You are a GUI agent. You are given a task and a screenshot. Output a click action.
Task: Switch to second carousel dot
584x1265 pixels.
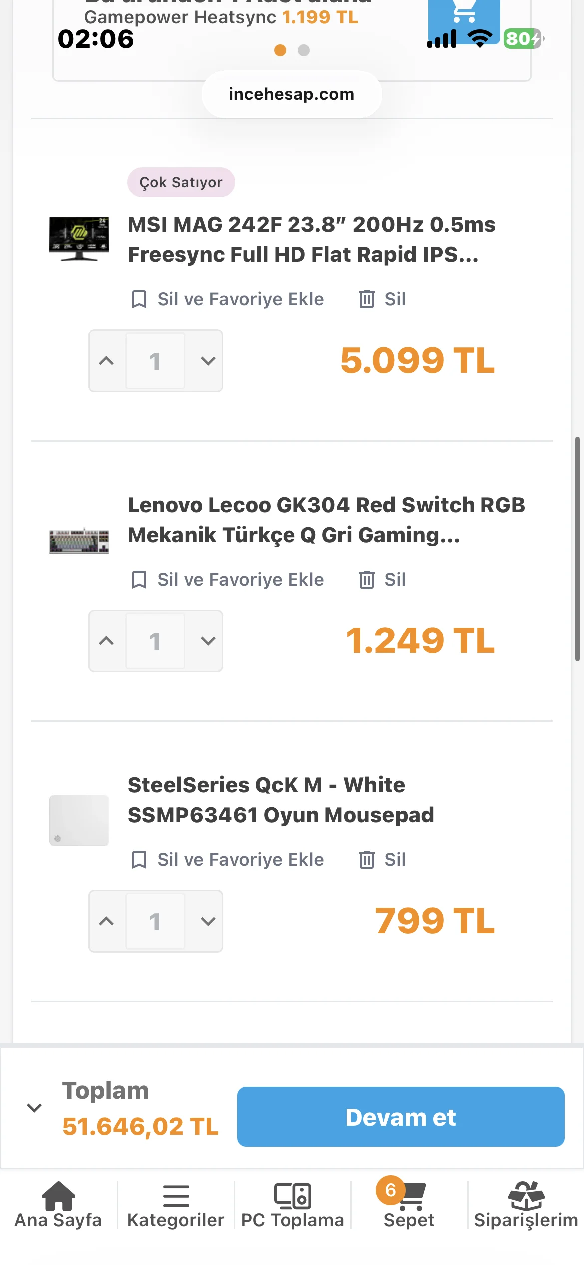pyautogui.click(x=304, y=50)
